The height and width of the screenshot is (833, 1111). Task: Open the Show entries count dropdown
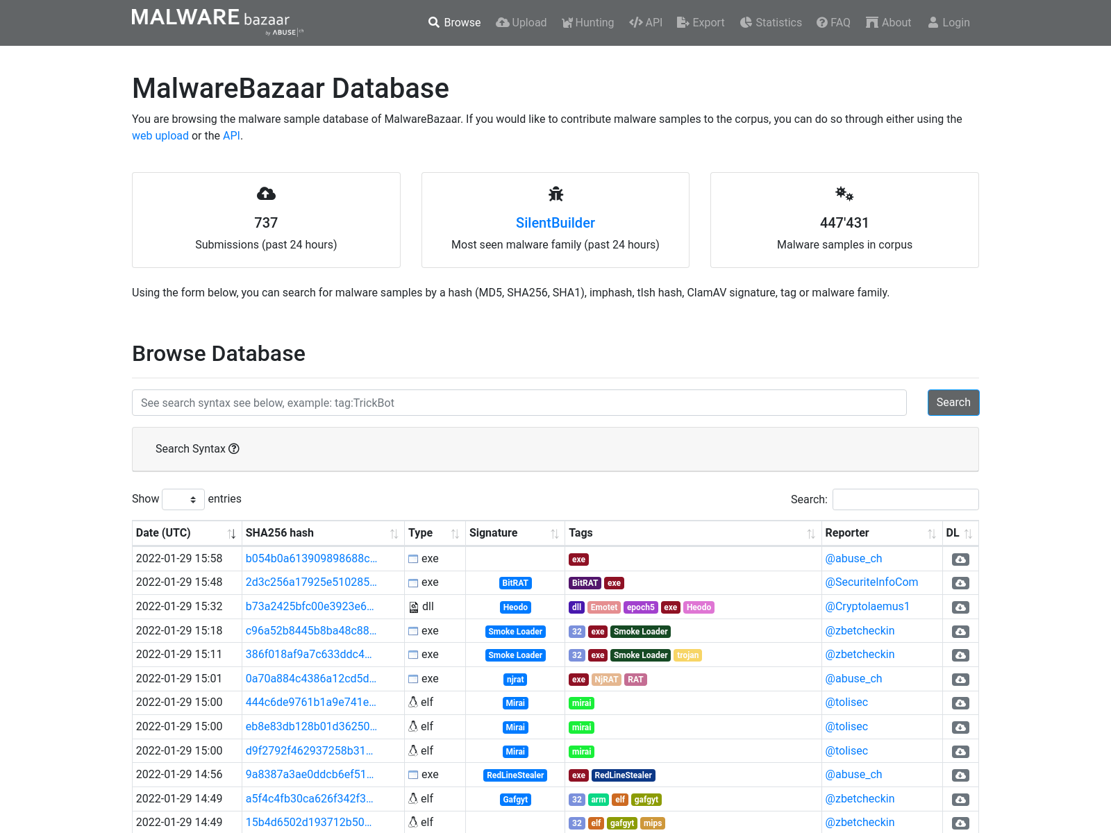click(183, 499)
